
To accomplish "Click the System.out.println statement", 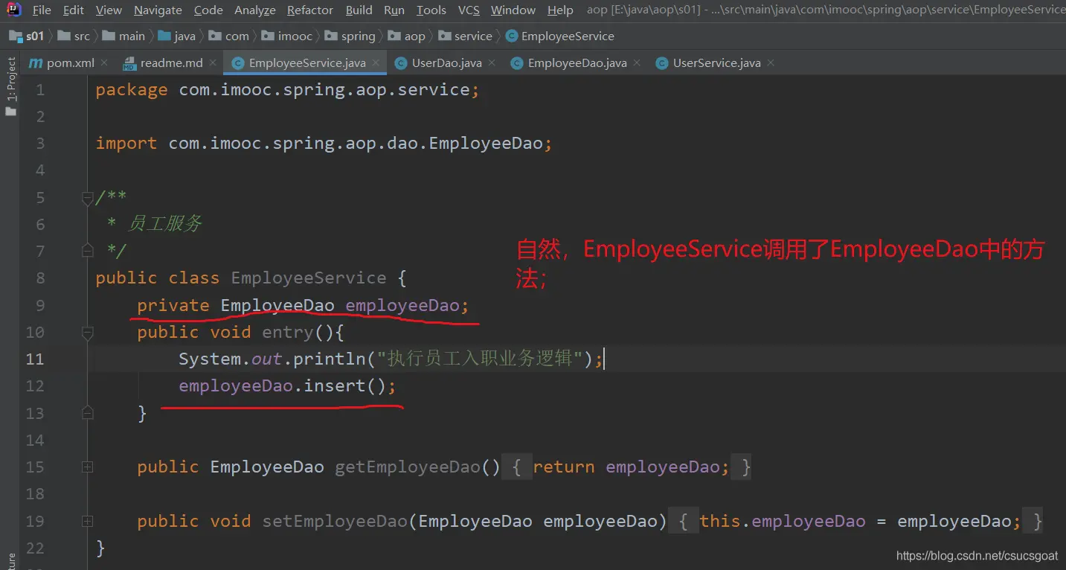I will (x=391, y=359).
